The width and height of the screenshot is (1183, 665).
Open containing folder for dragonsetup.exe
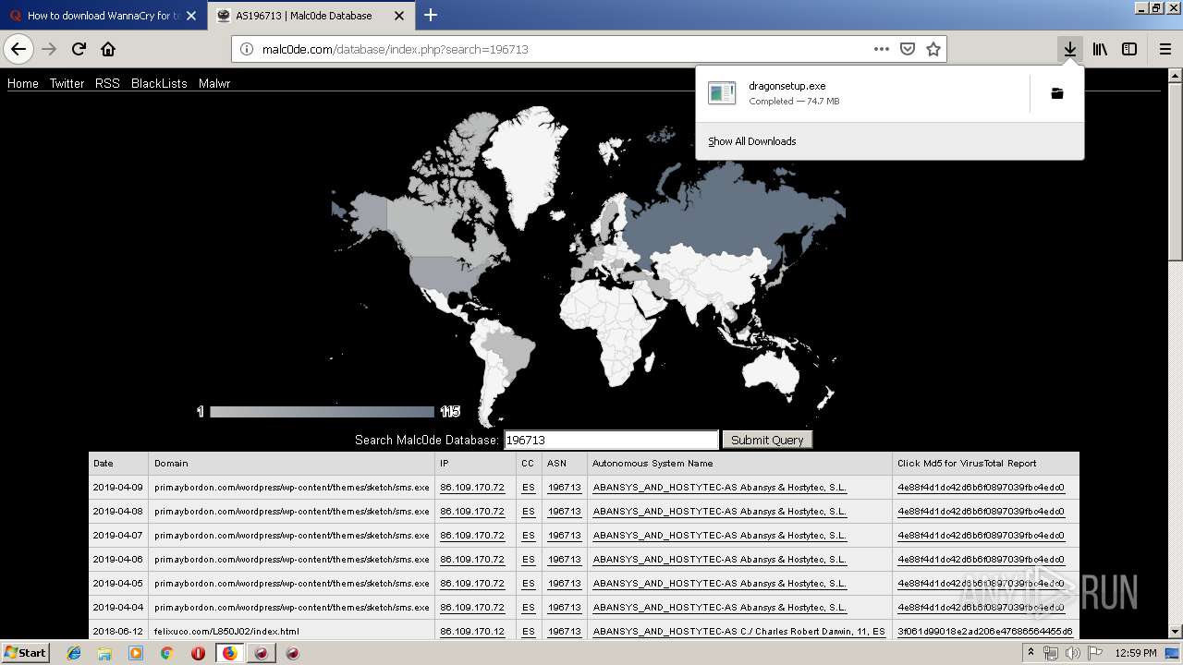click(x=1057, y=93)
